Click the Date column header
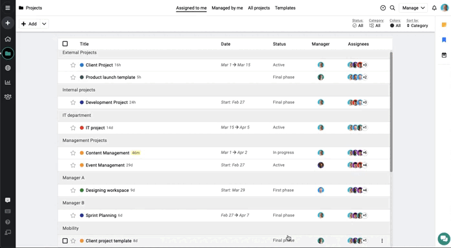Viewport: 451px width, 248px height. [x=226, y=44]
